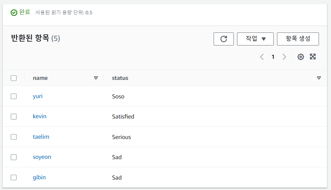Tick the taelim row checkbox
This screenshot has width=331, height=190.
click(x=14, y=137)
